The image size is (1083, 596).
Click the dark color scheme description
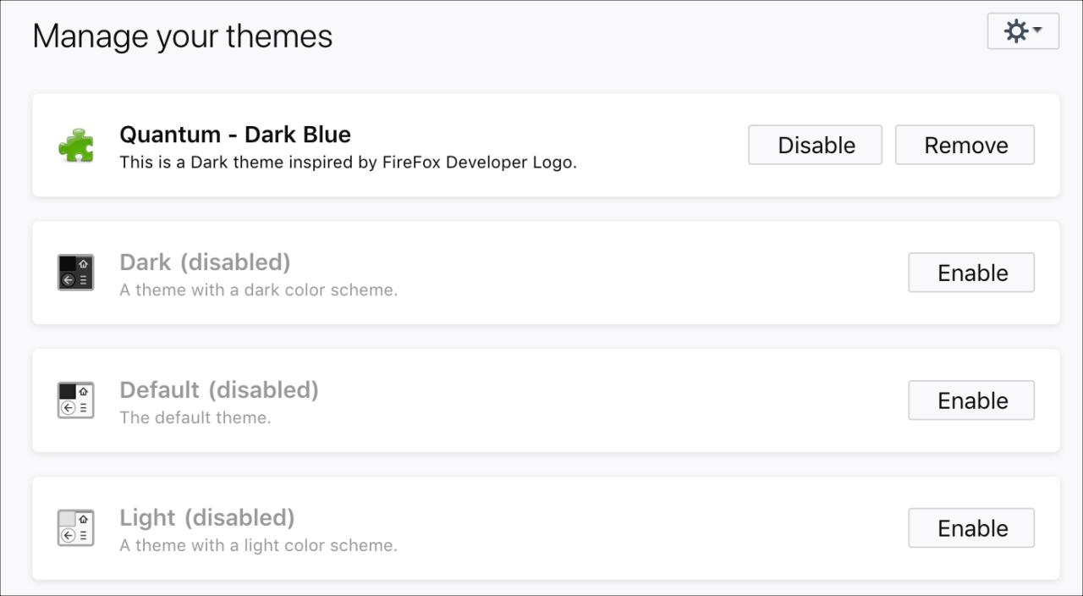tap(258, 290)
